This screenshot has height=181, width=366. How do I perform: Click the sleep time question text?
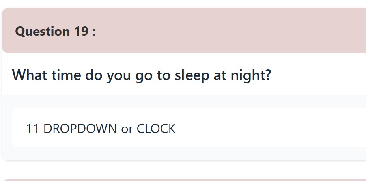coord(141,75)
